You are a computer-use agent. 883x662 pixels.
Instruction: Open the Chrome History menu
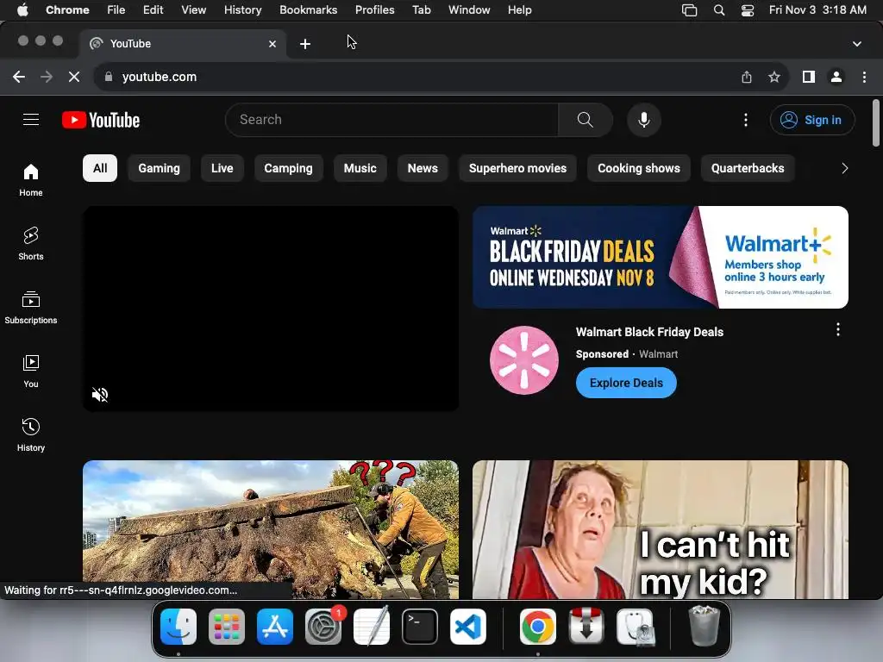242,10
